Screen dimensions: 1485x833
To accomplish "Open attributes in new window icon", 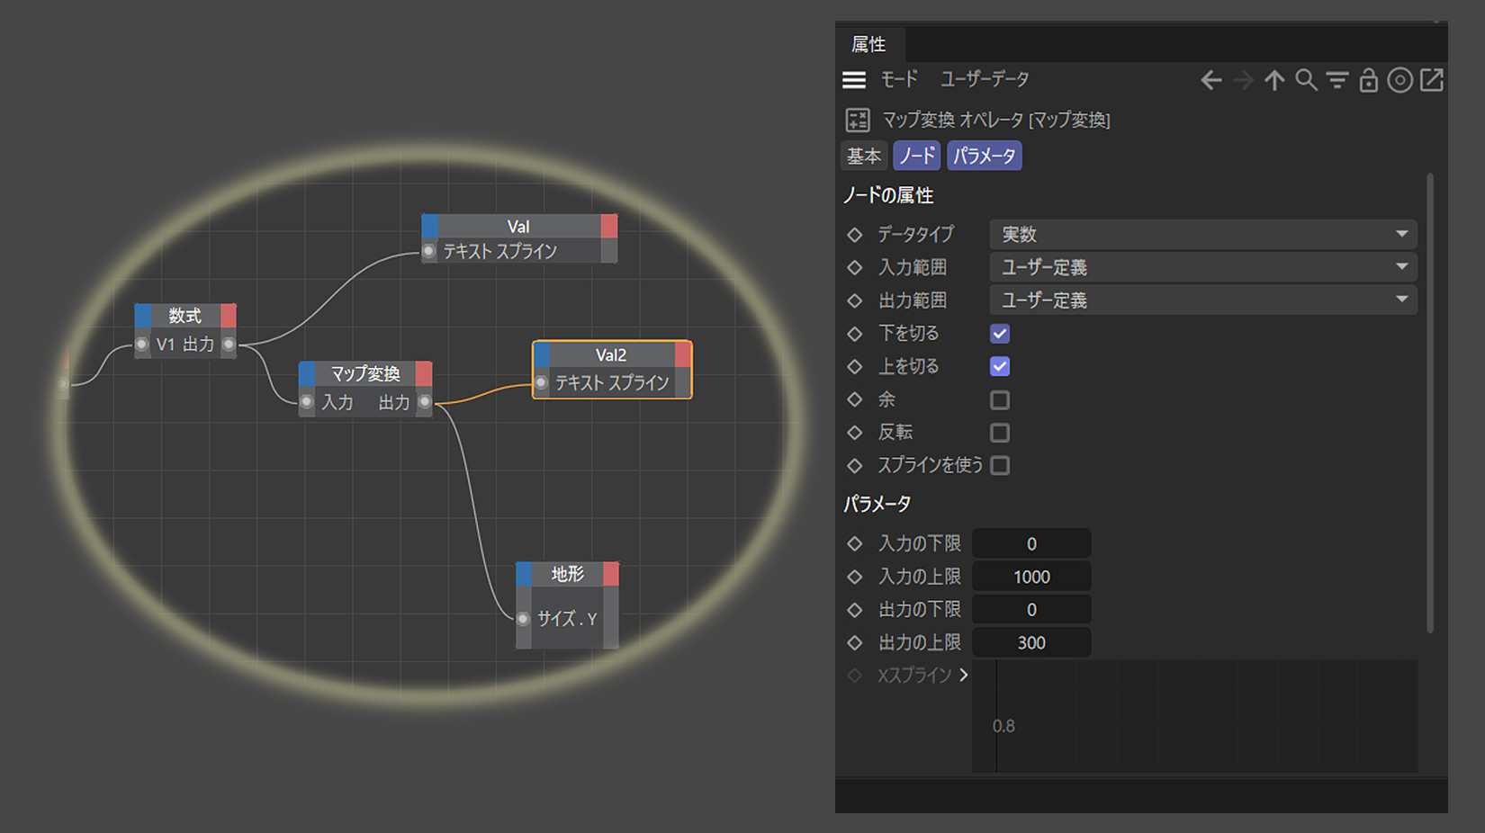I will click(x=1431, y=80).
